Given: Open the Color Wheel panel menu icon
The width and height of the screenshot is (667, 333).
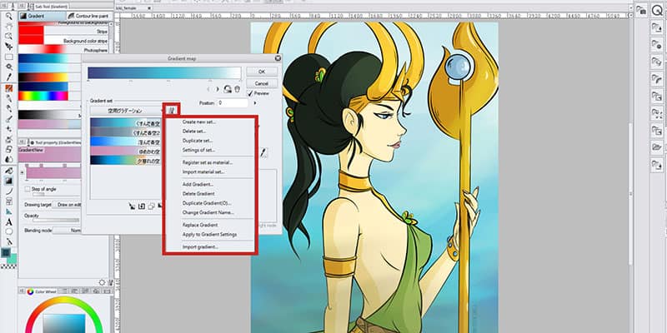Looking at the screenshot, I should pyautogui.click(x=22, y=292).
